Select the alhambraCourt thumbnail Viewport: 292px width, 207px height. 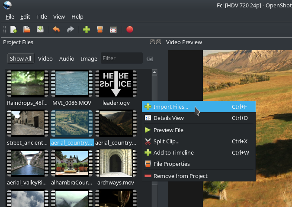pyautogui.click(x=72, y=164)
